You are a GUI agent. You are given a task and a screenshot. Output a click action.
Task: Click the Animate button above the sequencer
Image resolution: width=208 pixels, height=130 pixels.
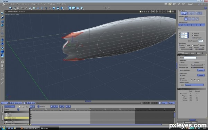5,103
